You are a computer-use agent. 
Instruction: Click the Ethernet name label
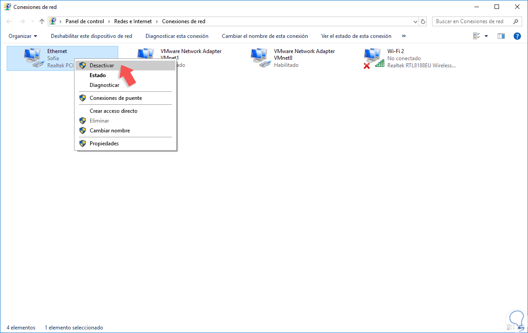click(57, 51)
